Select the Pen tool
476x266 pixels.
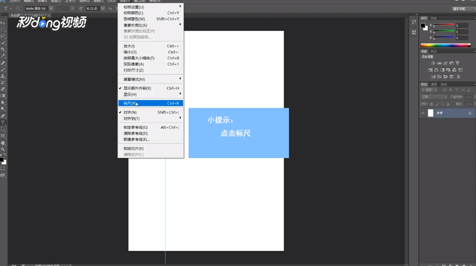3,116
